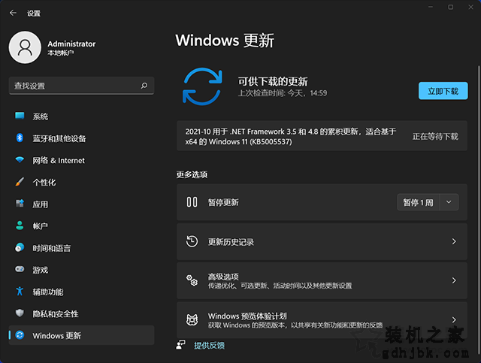Click the 系统 monitor icon
The height and width of the screenshot is (363, 481).
coord(20,116)
